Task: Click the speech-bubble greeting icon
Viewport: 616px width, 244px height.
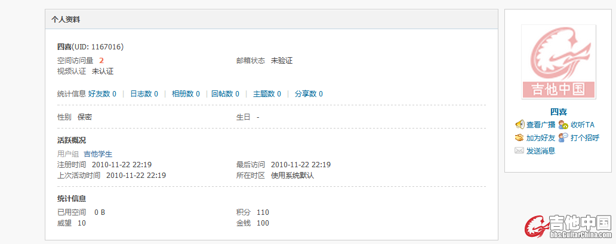Action: click(563, 137)
